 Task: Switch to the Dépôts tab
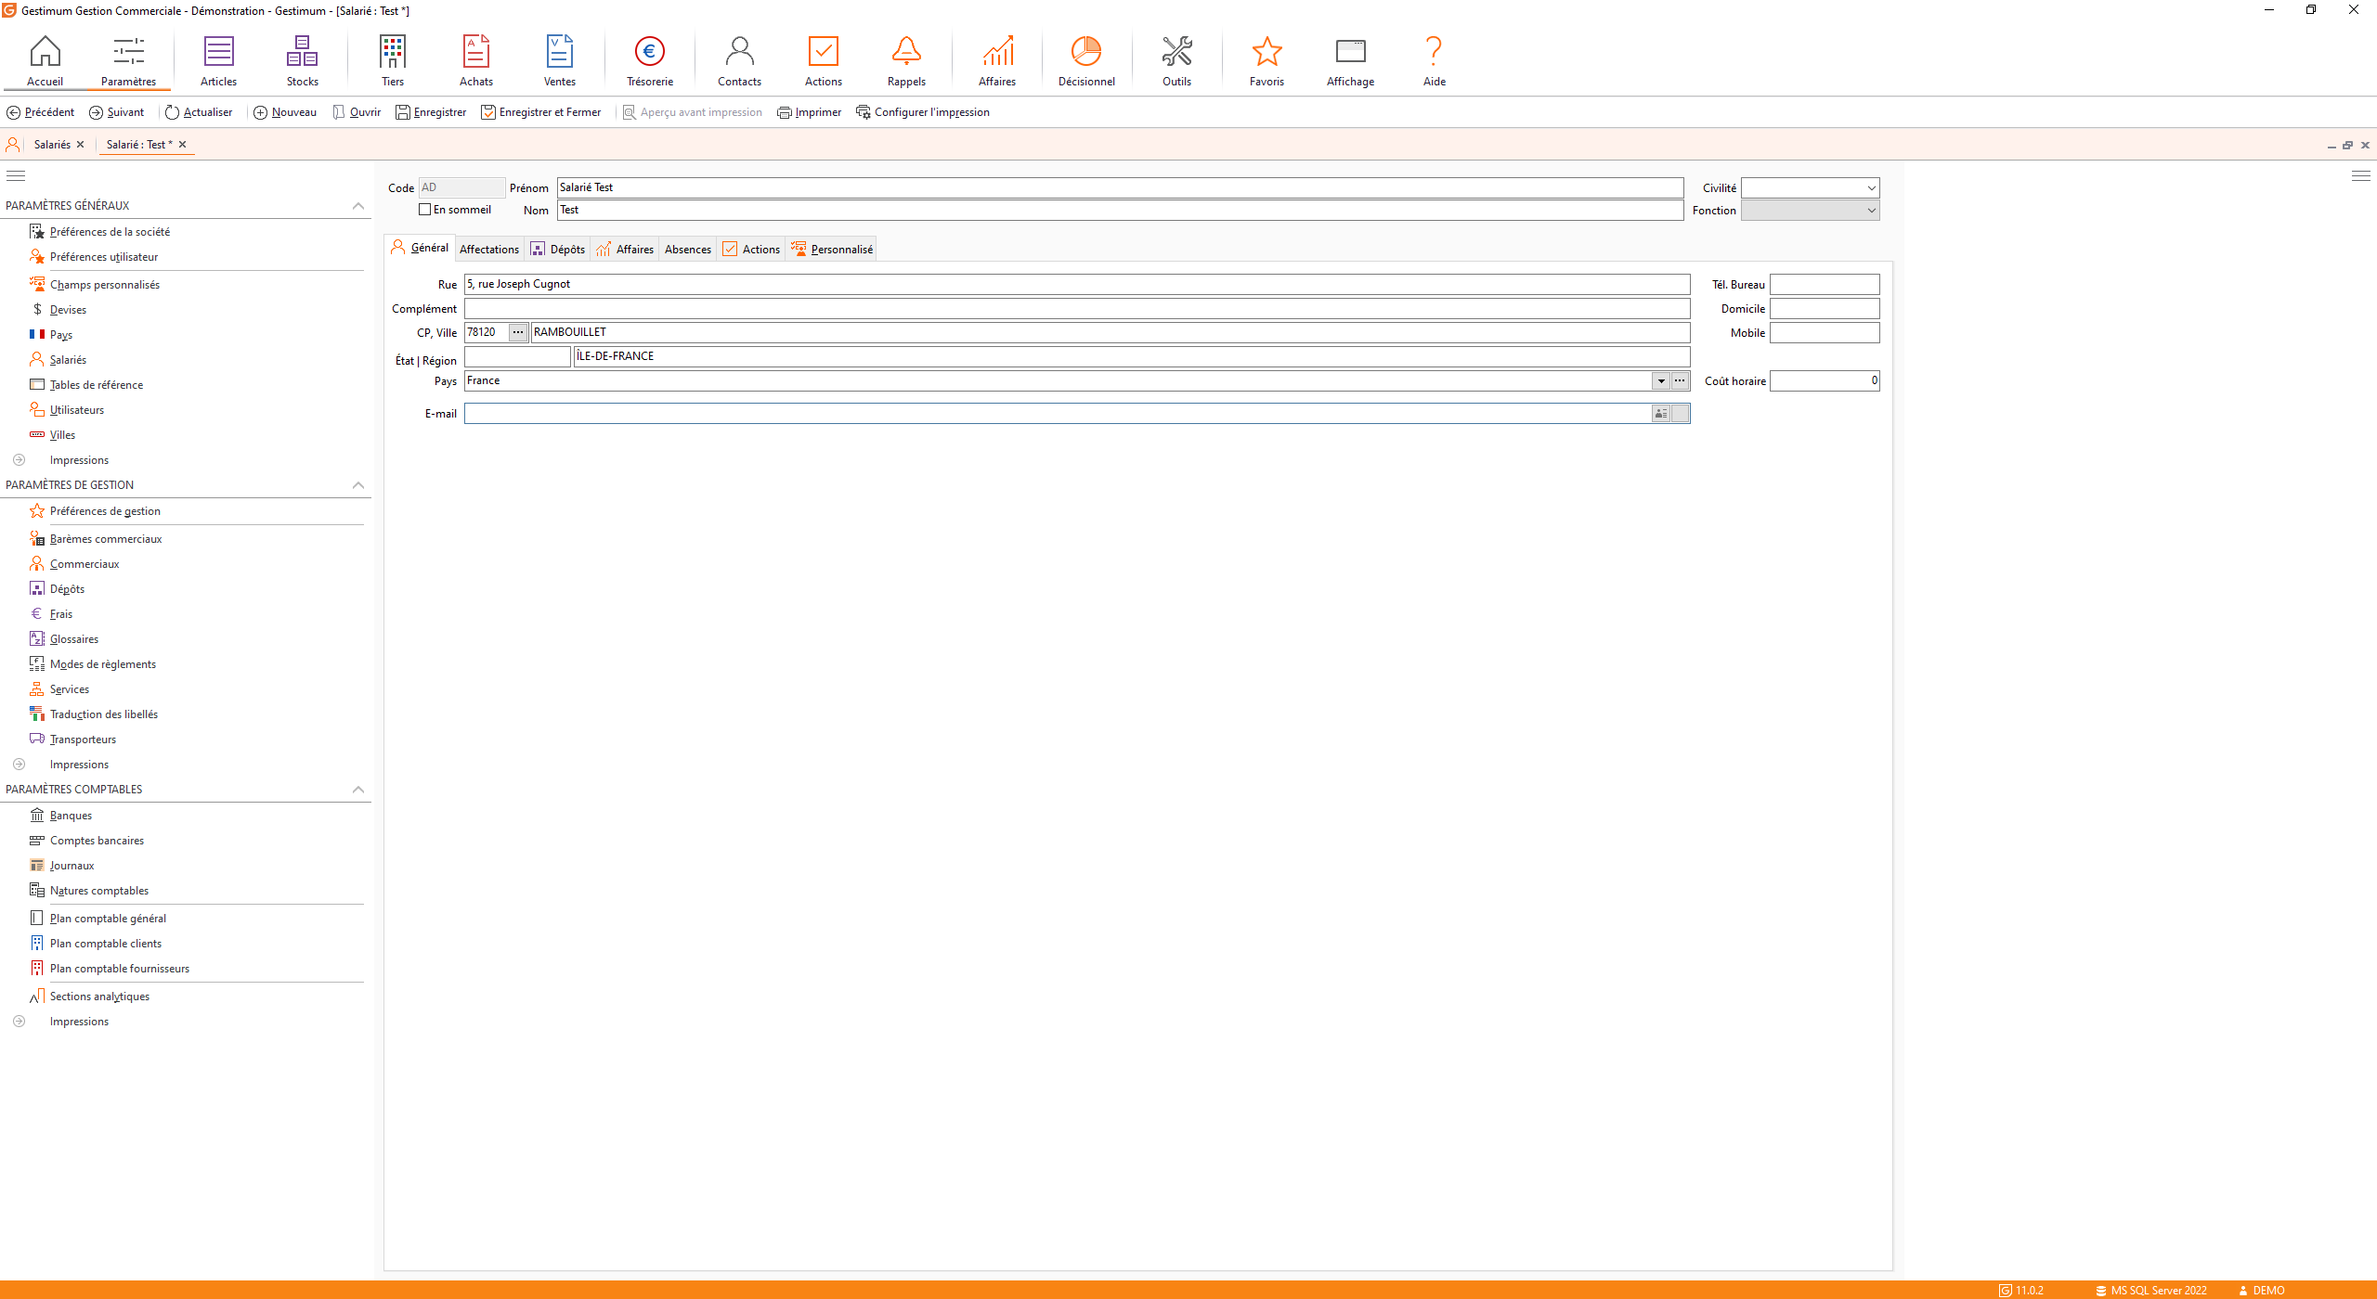click(x=558, y=250)
